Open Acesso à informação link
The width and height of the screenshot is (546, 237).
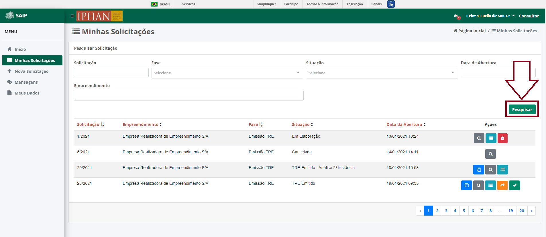(322, 4)
